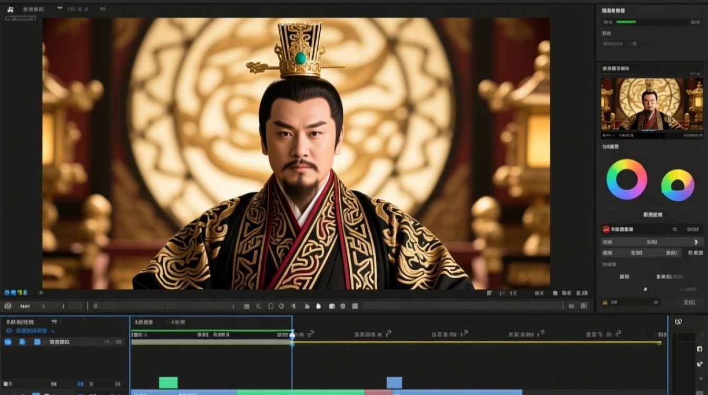Click the large rainbow color wheel ring
Viewport: 708px width, 395px height.
[626, 180]
